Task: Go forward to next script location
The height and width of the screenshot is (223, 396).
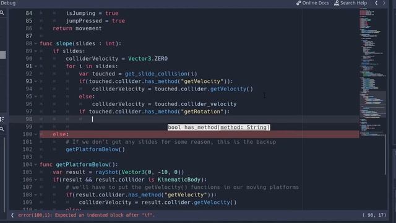Action: [x=384, y=3]
